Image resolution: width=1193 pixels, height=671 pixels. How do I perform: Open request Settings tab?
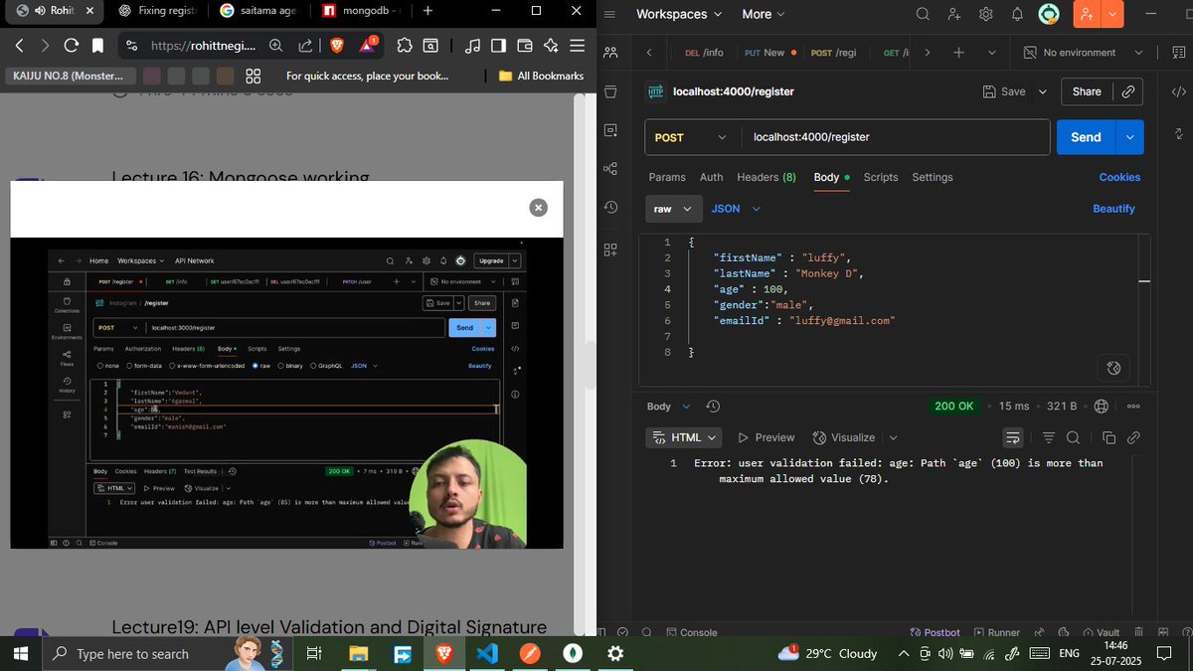pyautogui.click(x=933, y=177)
